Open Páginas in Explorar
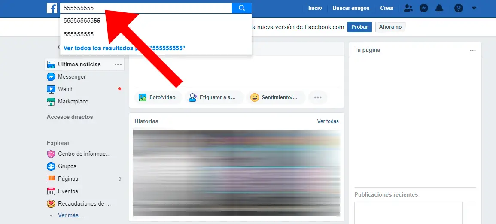The height and width of the screenshot is (224, 496). [x=68, y=179]
